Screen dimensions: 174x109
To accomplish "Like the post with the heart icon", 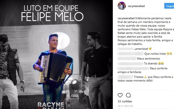I will click(x=120, y=95).
